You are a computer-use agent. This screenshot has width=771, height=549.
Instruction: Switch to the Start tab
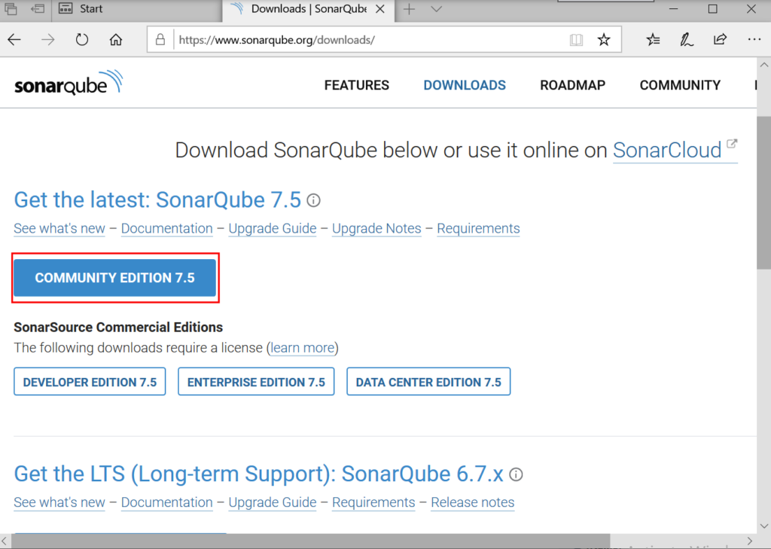click(x=137, y=9)
